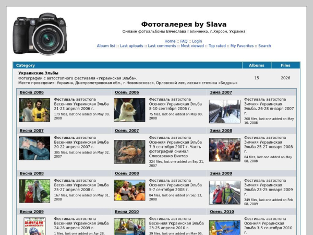Click Осень 2007 crayfish thumbnail
313x235 pixels.
129,152
